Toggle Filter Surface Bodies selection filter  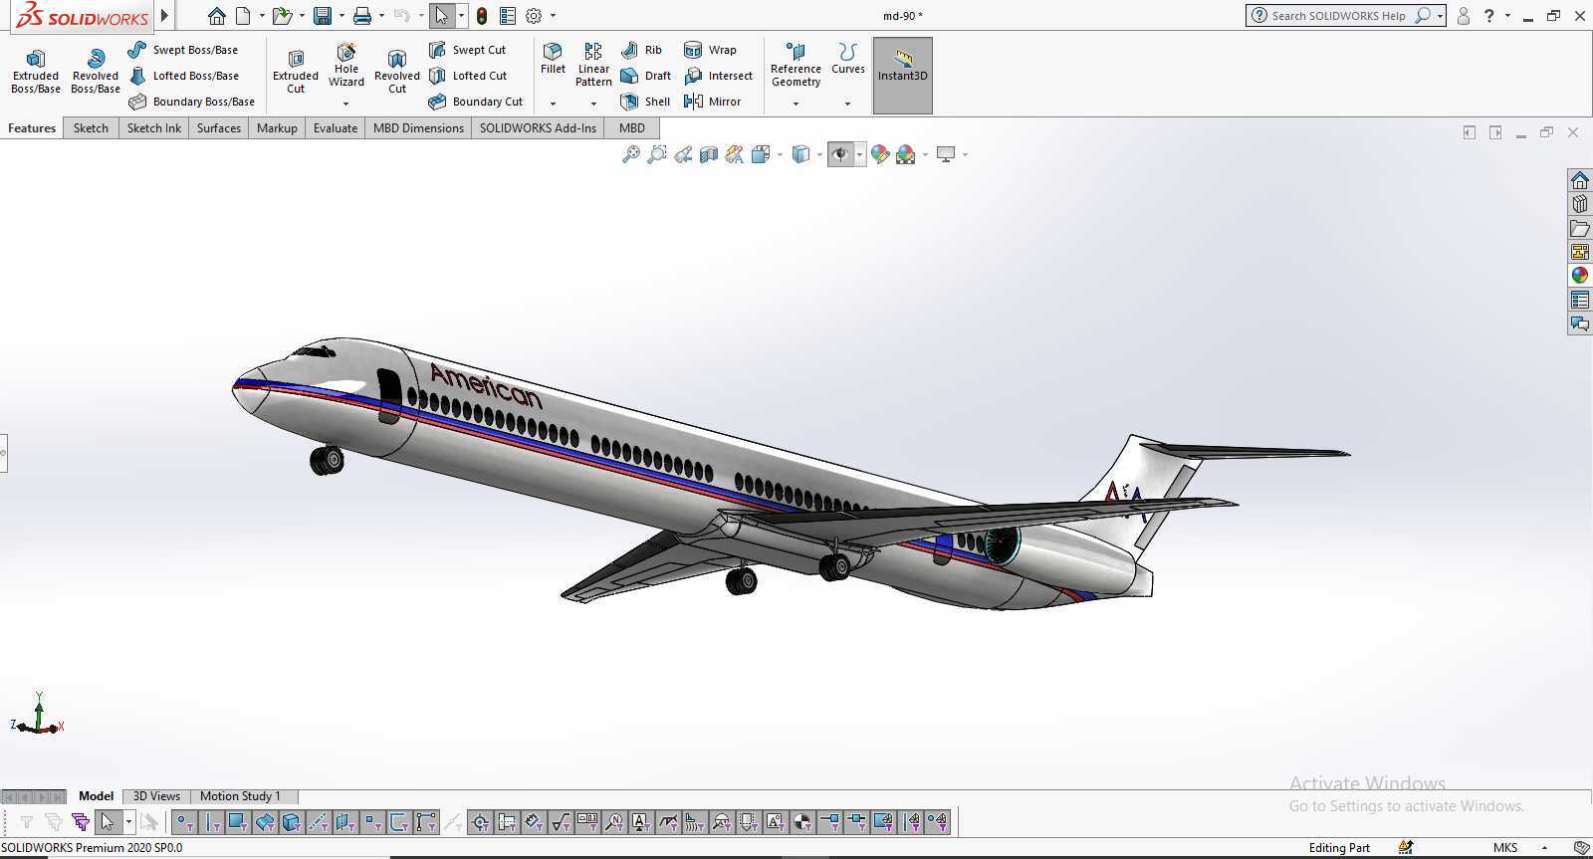(x=265, y=822)
